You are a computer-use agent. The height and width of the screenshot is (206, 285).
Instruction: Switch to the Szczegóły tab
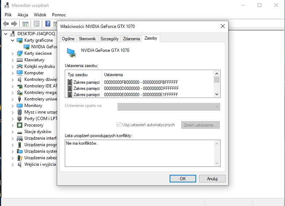coord(110,39)
